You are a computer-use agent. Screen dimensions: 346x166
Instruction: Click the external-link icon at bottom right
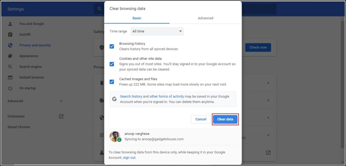tap(268, 152)
